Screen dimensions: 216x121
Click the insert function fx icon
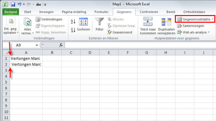click(61, 45)
